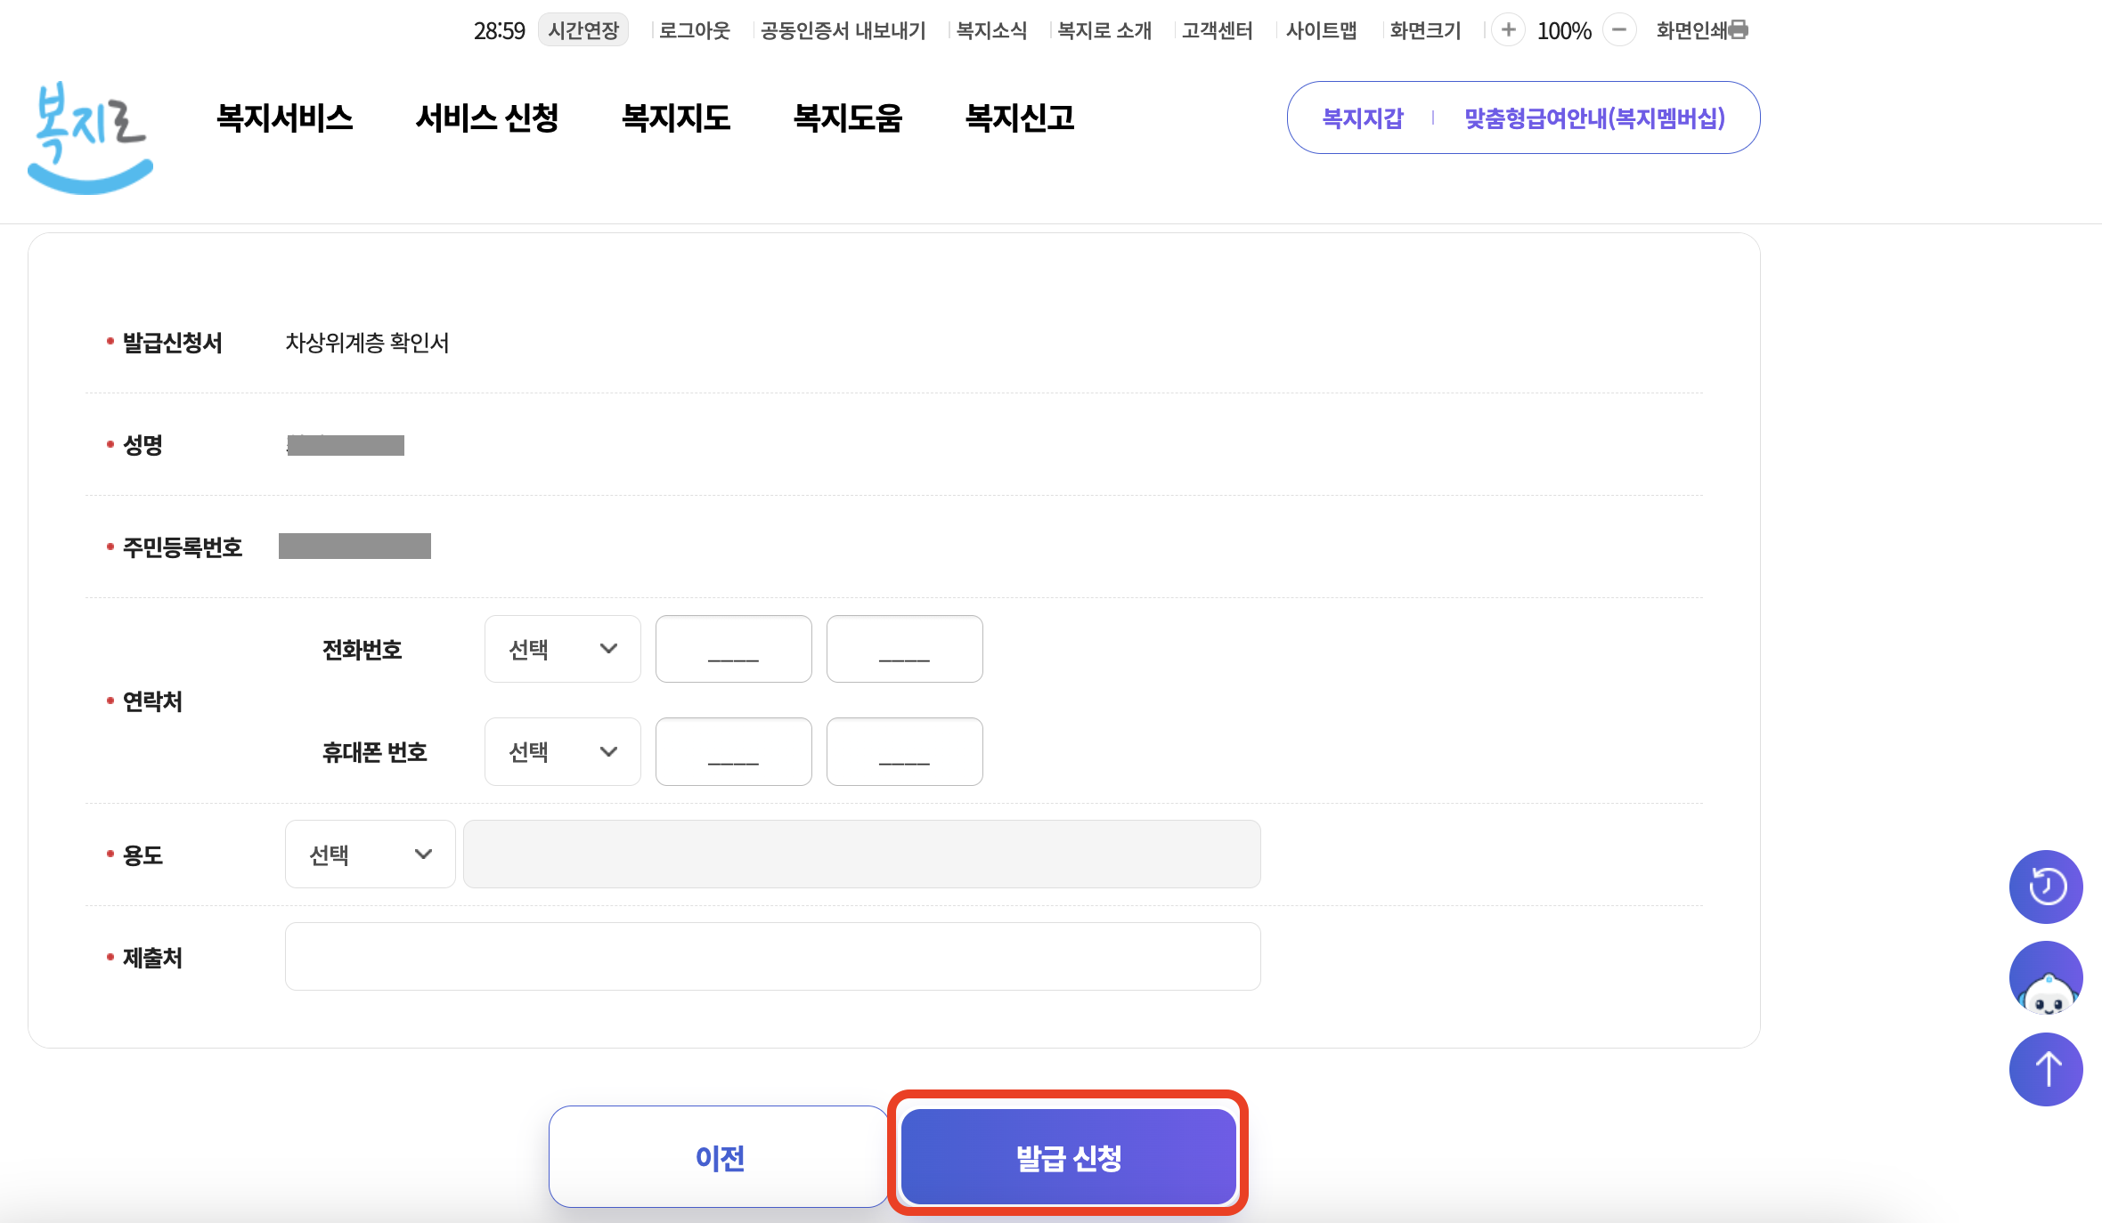Open the mobile number prefix 선택 dropdown

tap(562, 751)
